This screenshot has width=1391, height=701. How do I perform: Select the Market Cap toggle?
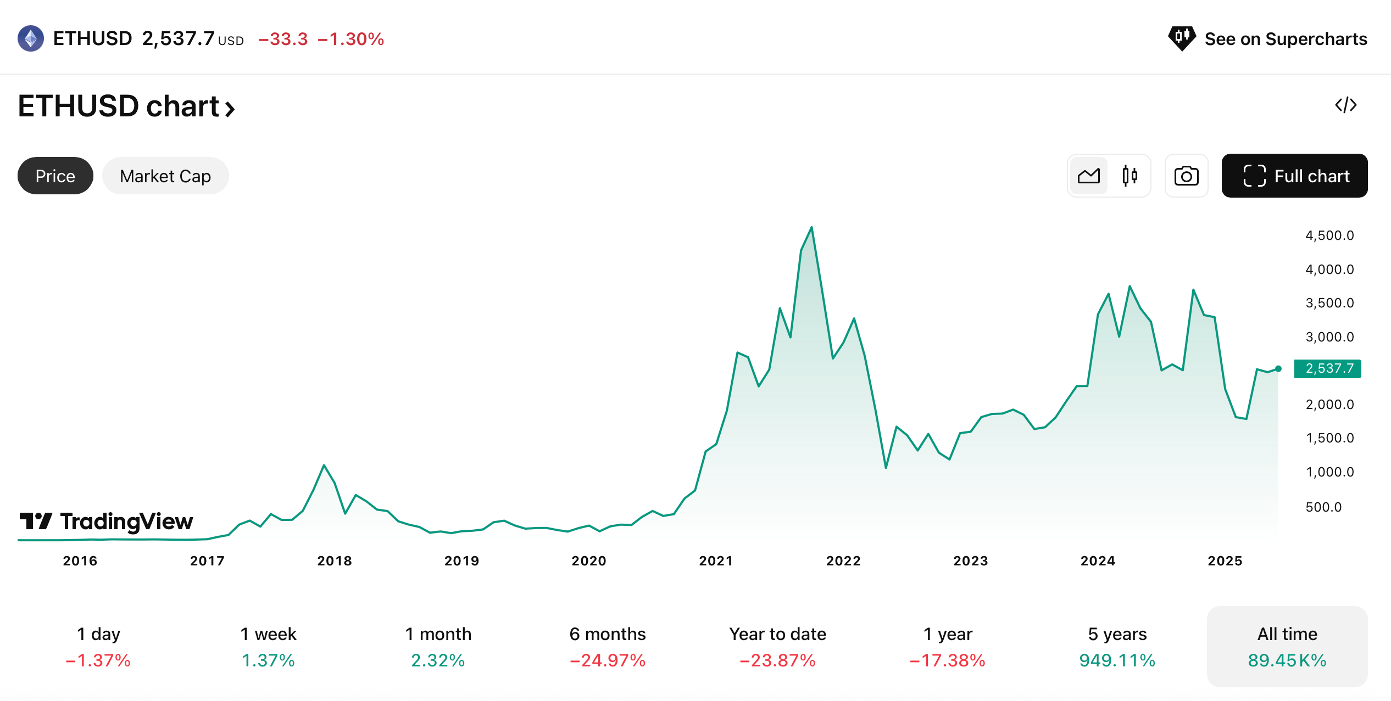[165, 176]
